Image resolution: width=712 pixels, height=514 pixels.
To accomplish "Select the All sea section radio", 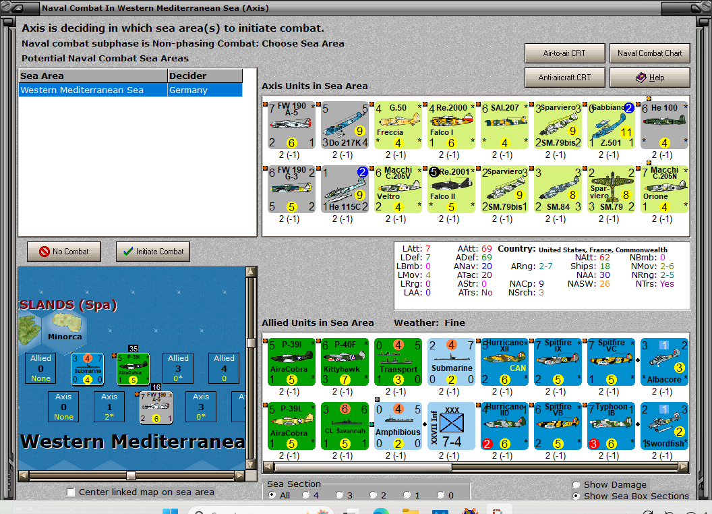I will tap(272, 495).
